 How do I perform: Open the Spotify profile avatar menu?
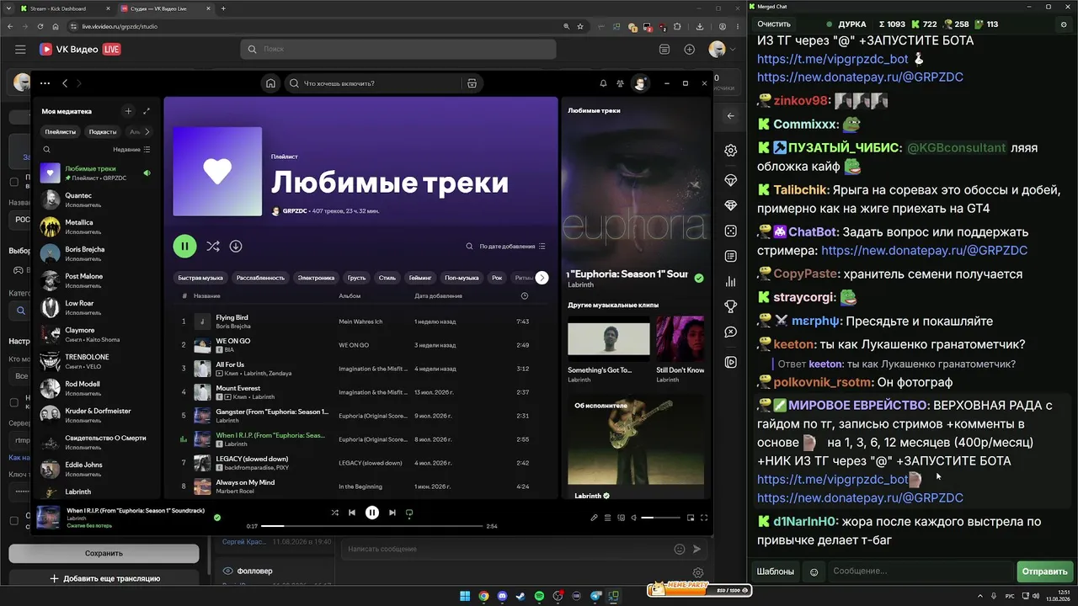pyautogui.click(x=641, y=83)
